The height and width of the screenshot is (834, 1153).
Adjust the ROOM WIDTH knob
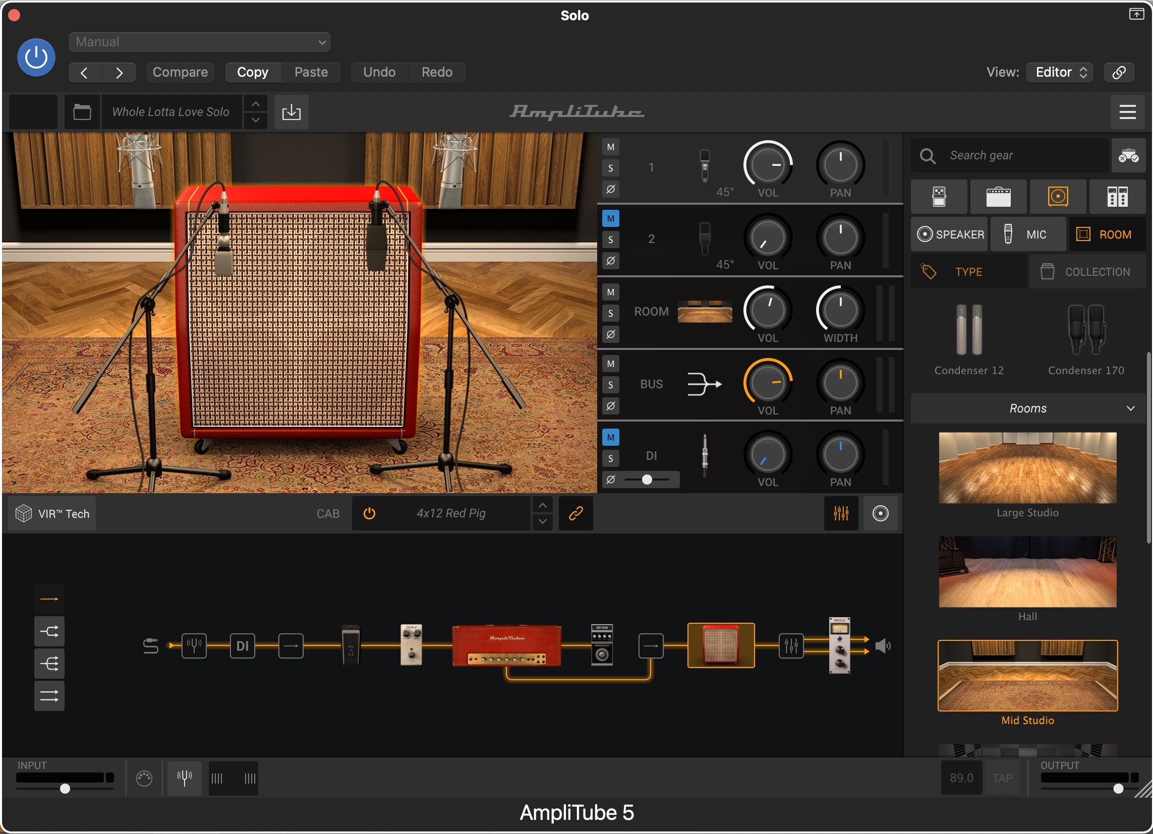click(840, 310)
